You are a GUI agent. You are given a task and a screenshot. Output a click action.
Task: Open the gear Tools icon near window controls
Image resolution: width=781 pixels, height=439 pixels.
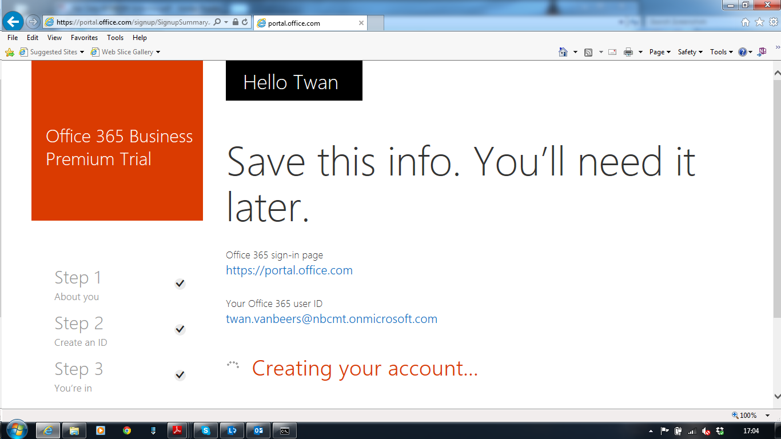(x=774, y=22)
